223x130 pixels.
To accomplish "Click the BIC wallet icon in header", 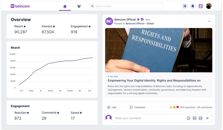I will 201,6.
